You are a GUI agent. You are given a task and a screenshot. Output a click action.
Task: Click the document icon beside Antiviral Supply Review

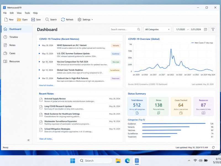(41, 100)
